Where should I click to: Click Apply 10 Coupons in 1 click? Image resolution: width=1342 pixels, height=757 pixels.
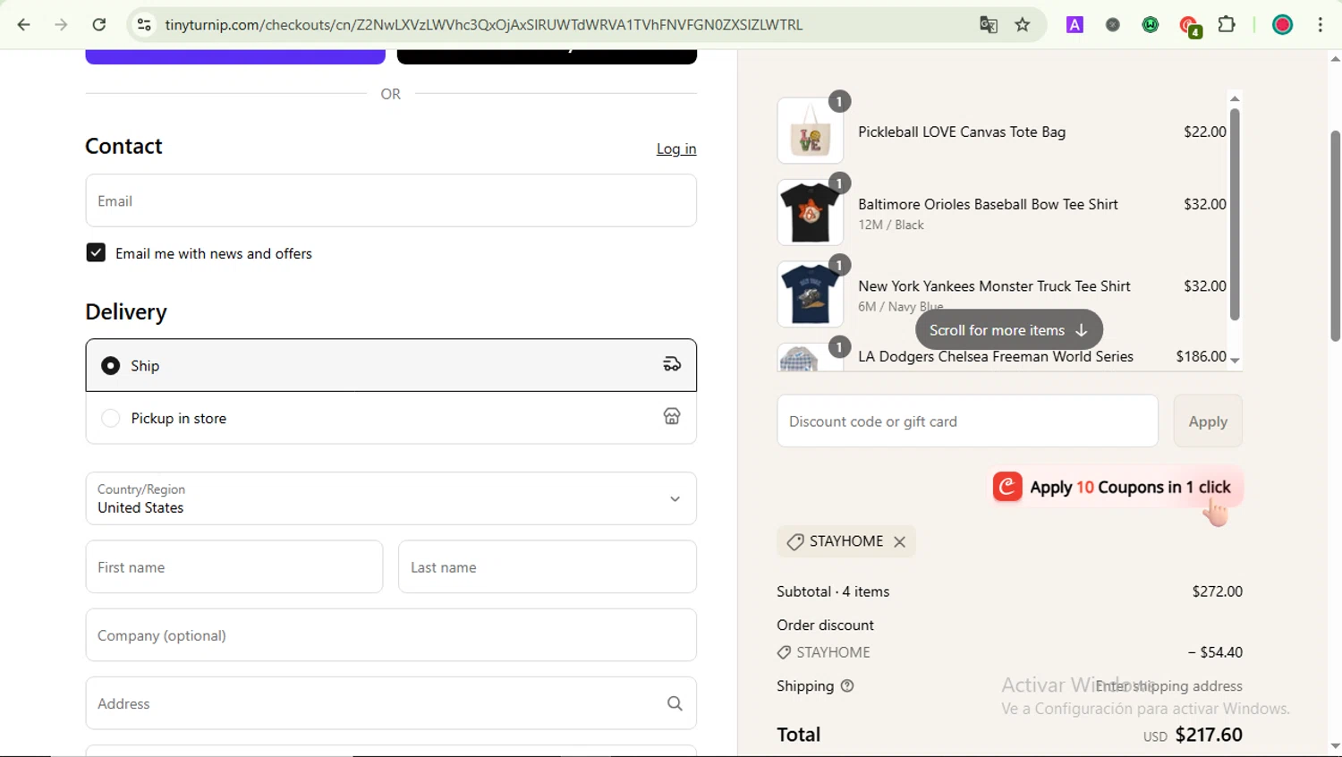(x=1117, y=487)
